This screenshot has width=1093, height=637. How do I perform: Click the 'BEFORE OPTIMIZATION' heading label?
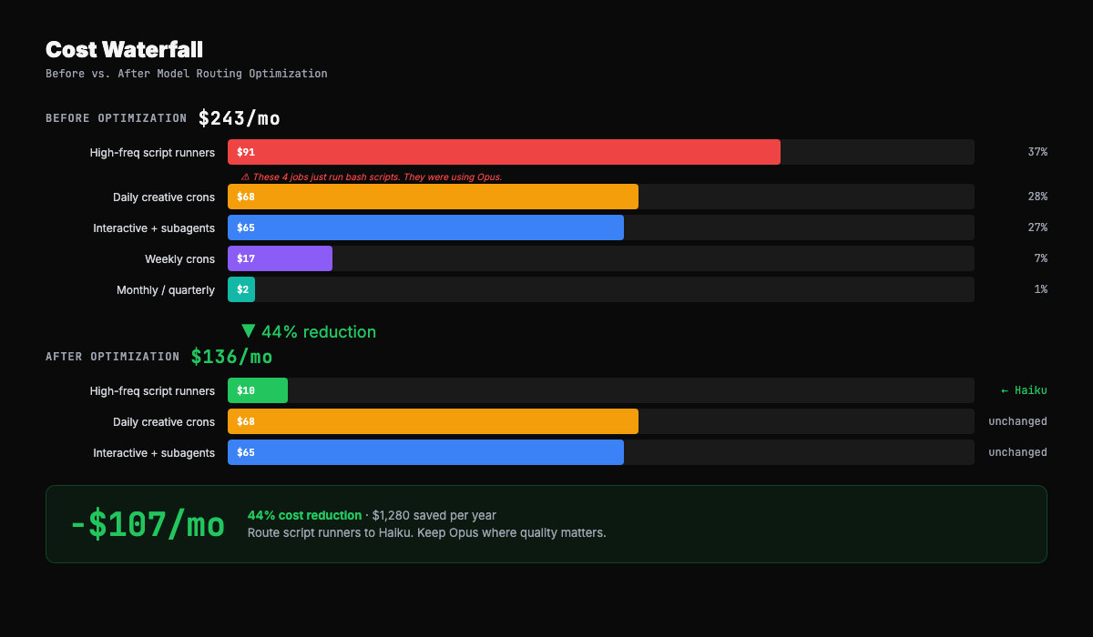click(116, 118)
